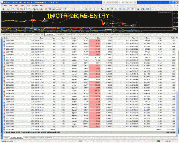Sort history by Swap column header
This screenshot has height=143, width=179.
(x=159, y=38)
